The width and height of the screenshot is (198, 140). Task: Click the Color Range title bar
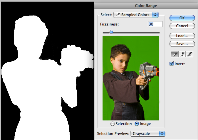(146, 6)
